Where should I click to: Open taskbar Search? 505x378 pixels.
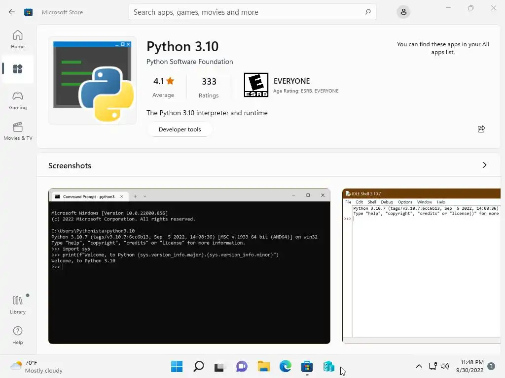pyautogui.click(x=199, y=366)
